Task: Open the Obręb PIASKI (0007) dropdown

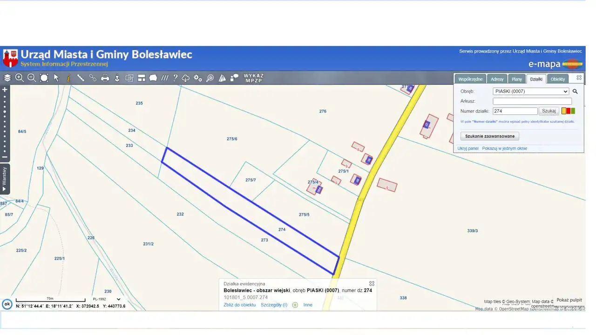Action: pyautogui.click(x=531, y=91)
